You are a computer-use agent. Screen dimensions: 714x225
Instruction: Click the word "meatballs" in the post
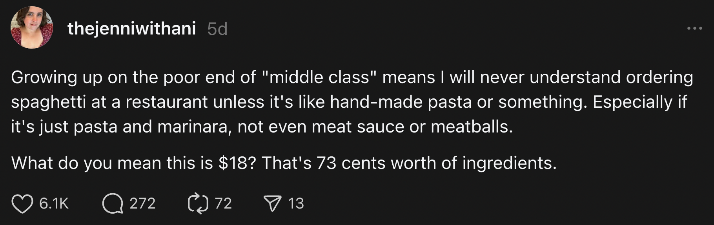(x=471, y=127)
